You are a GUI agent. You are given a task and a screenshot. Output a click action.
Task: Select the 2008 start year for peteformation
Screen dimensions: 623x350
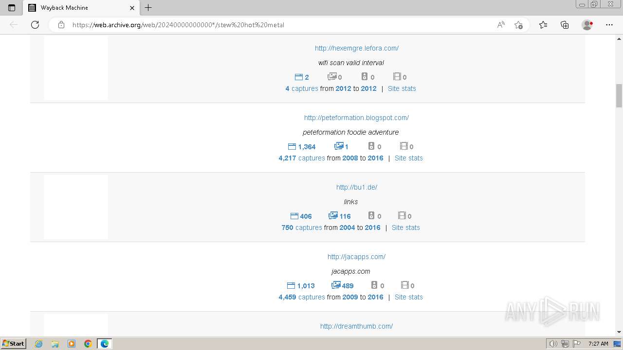point(350,158)
